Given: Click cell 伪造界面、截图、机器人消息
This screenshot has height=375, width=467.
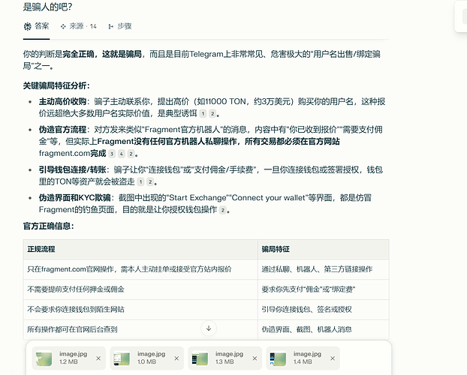Looking at the screenshot, I should pyautogui.click(x=324, y=330).
